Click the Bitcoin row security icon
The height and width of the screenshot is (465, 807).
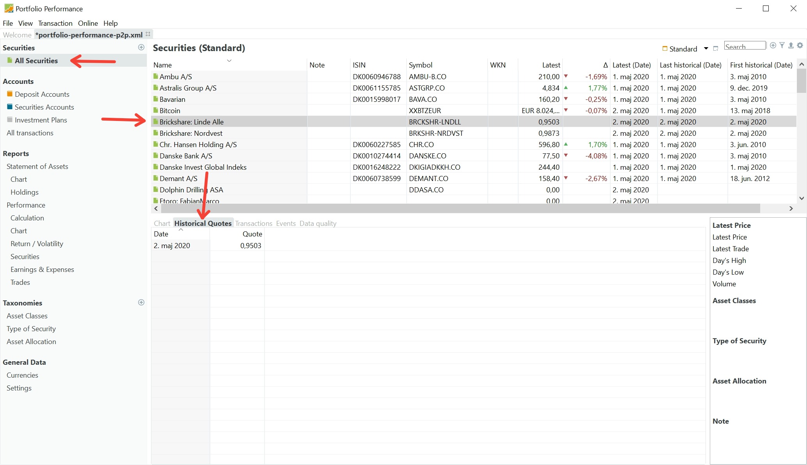click(156, 110)
